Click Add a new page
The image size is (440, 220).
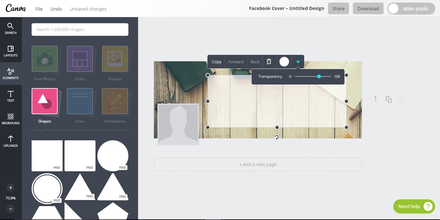[258, 165]
